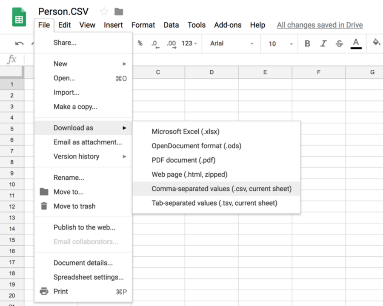Screen dimensions: 383x306
Task: Open the Arial font dropdown
Action: 232,43
